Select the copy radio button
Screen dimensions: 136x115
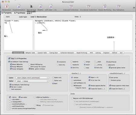[85, 68]
